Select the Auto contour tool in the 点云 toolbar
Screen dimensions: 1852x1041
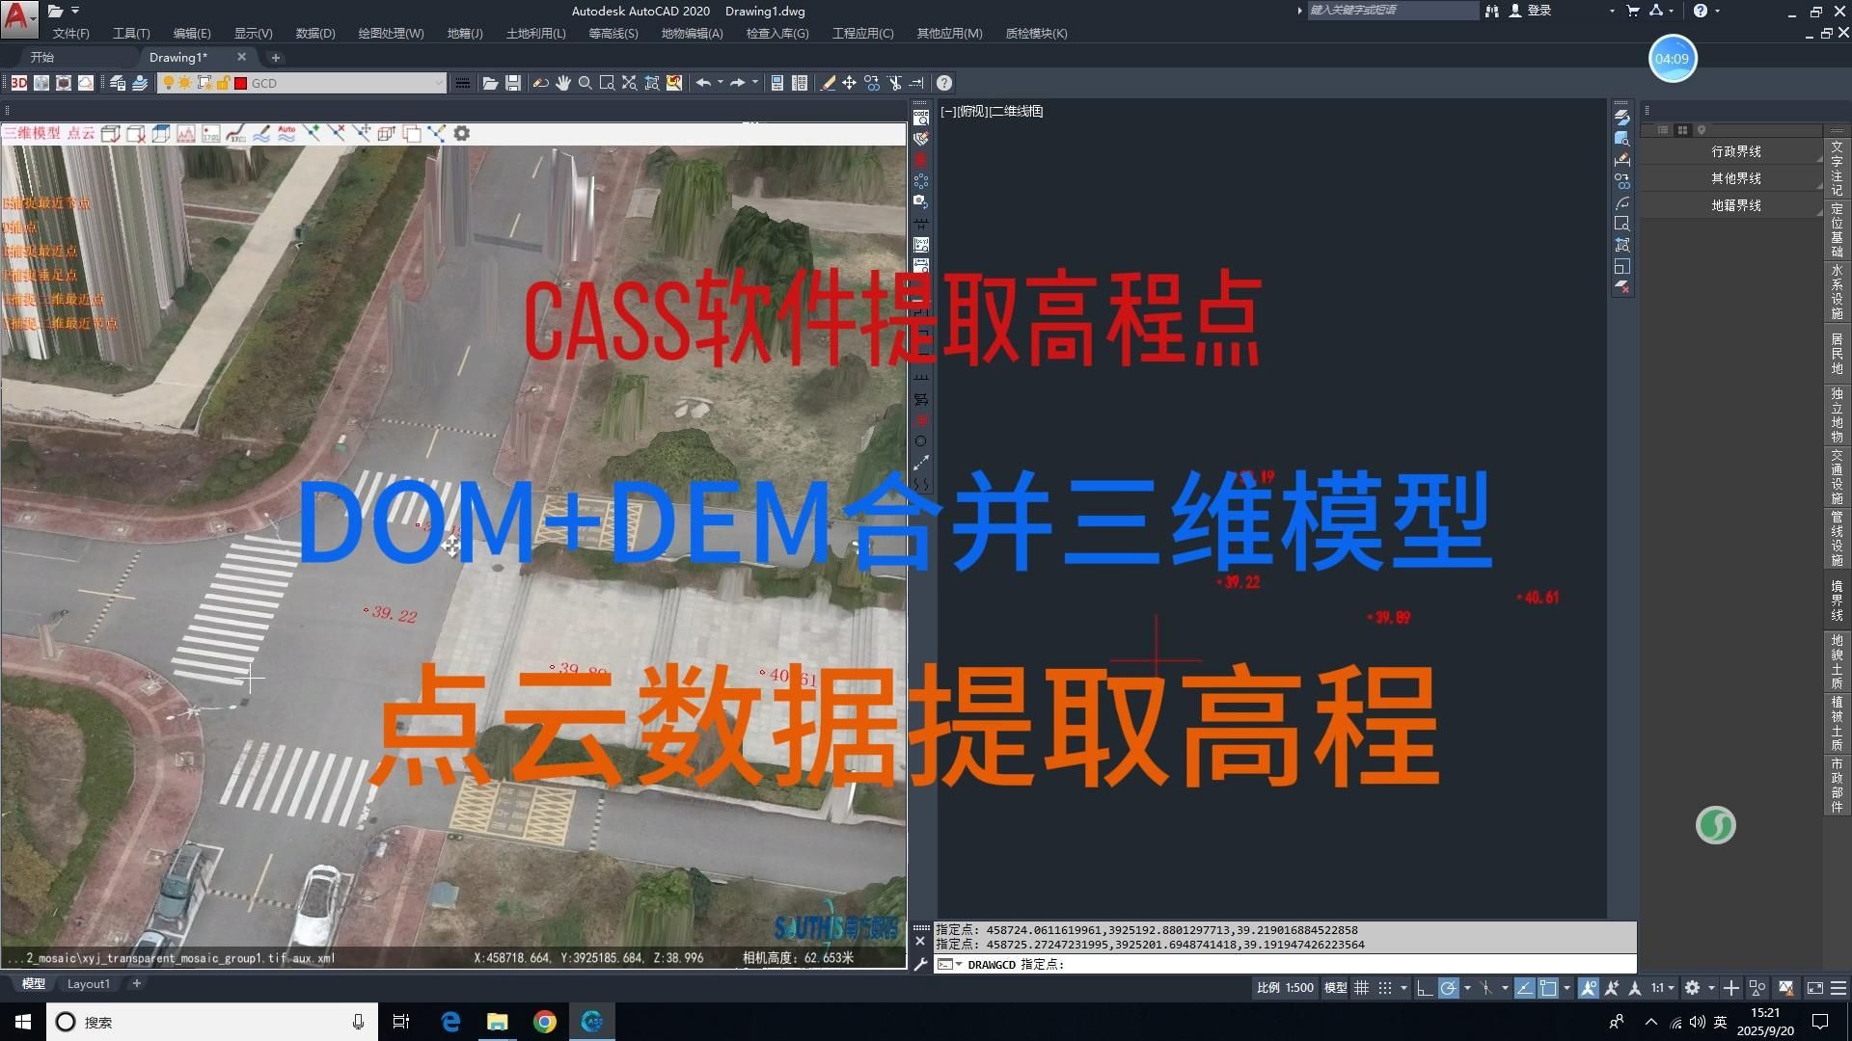tap(286, 133)
